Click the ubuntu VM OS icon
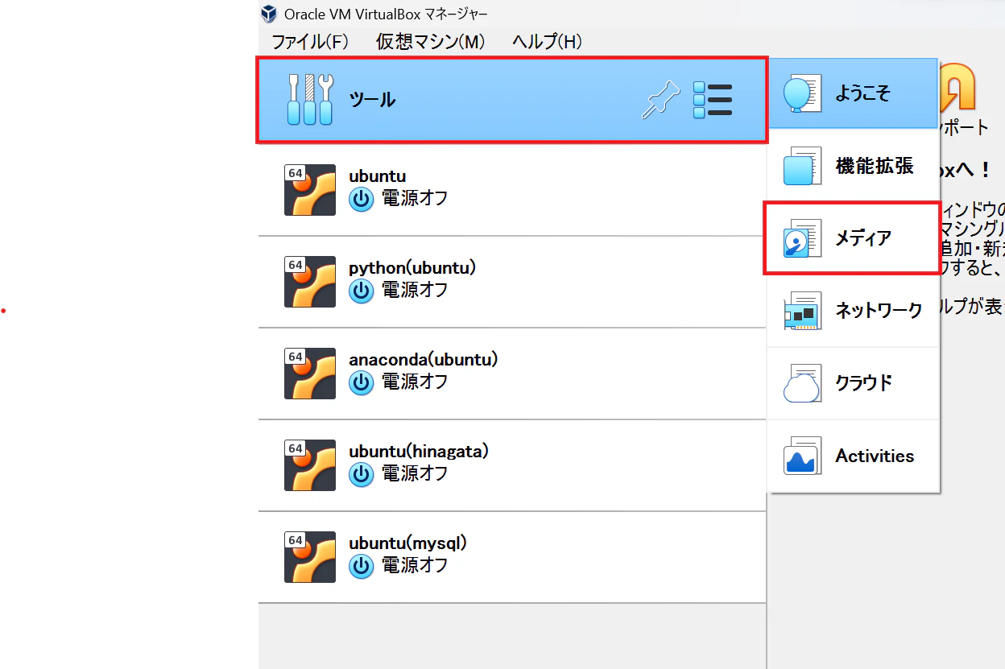This screenshot has height=669, width=1005. [310, 190]
